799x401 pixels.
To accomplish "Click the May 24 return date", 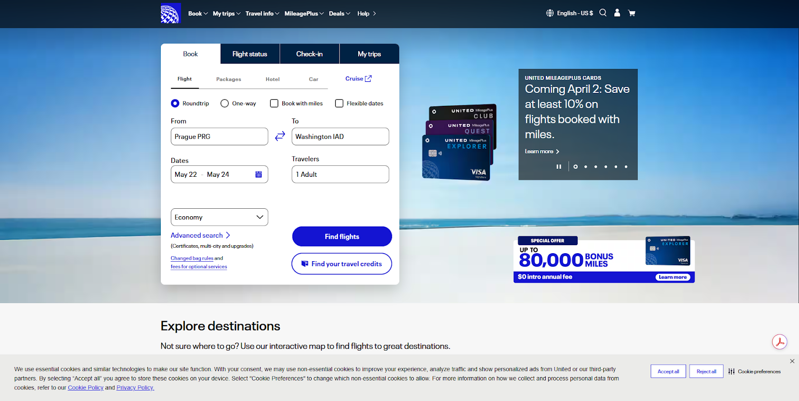I will click(x=218, y=174).
